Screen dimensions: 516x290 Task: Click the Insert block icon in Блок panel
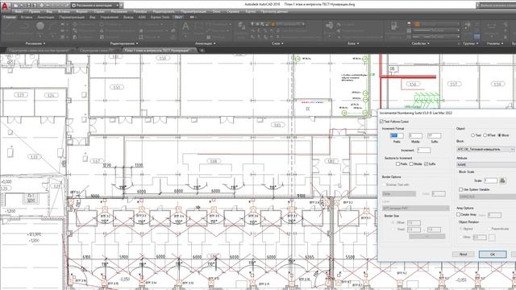[x=329, y=26]
